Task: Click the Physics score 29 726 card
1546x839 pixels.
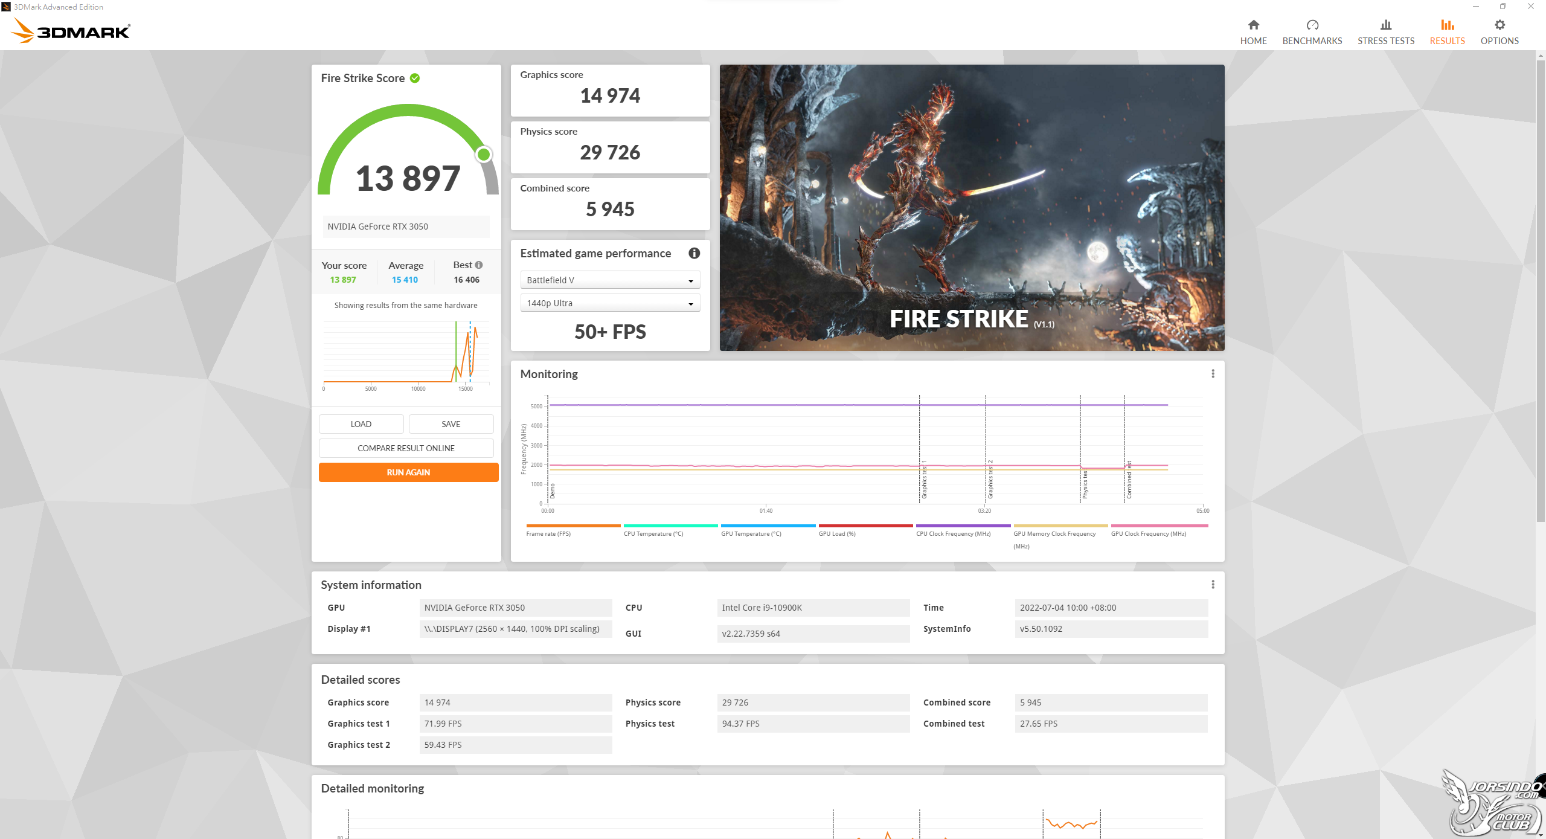Action: [x=610, y=147]
